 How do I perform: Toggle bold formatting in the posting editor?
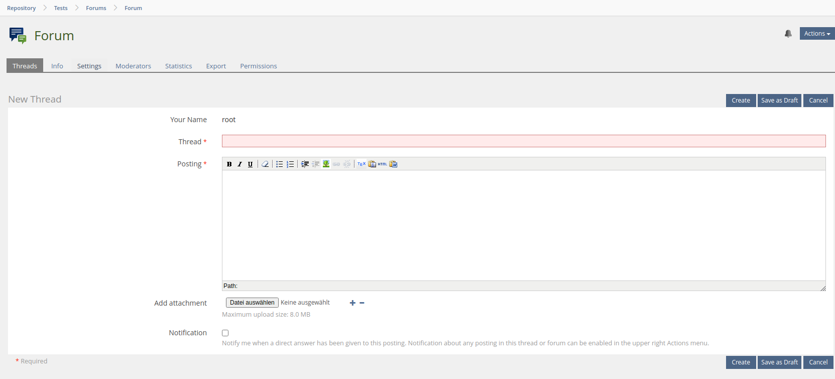coord(229,164)
